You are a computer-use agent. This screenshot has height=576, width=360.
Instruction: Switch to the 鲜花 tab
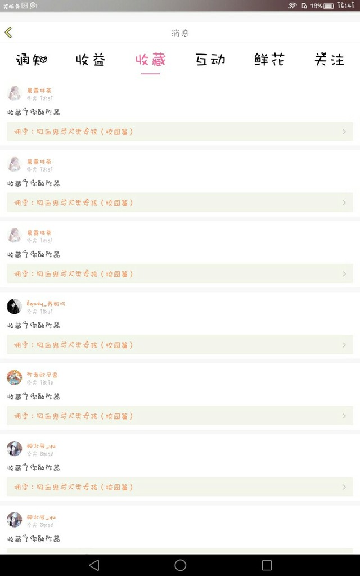(x=269, y=60)
